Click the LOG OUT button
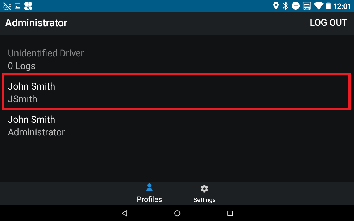 coord(329,23)
